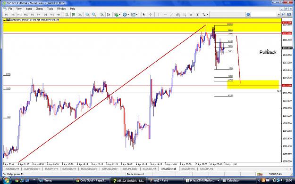Select the arrow cursor tool
Image resolution: width=295 pixels, height=184 pixels.
click(144, 15)
